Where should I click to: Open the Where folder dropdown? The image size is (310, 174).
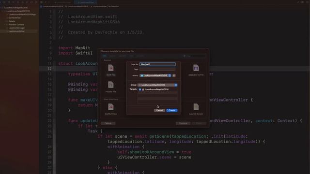[155, 75]
